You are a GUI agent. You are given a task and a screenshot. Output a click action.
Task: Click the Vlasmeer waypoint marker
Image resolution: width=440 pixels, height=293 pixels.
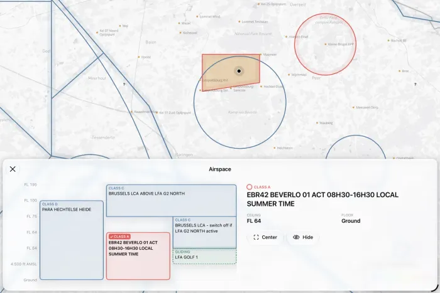(261, 55)
